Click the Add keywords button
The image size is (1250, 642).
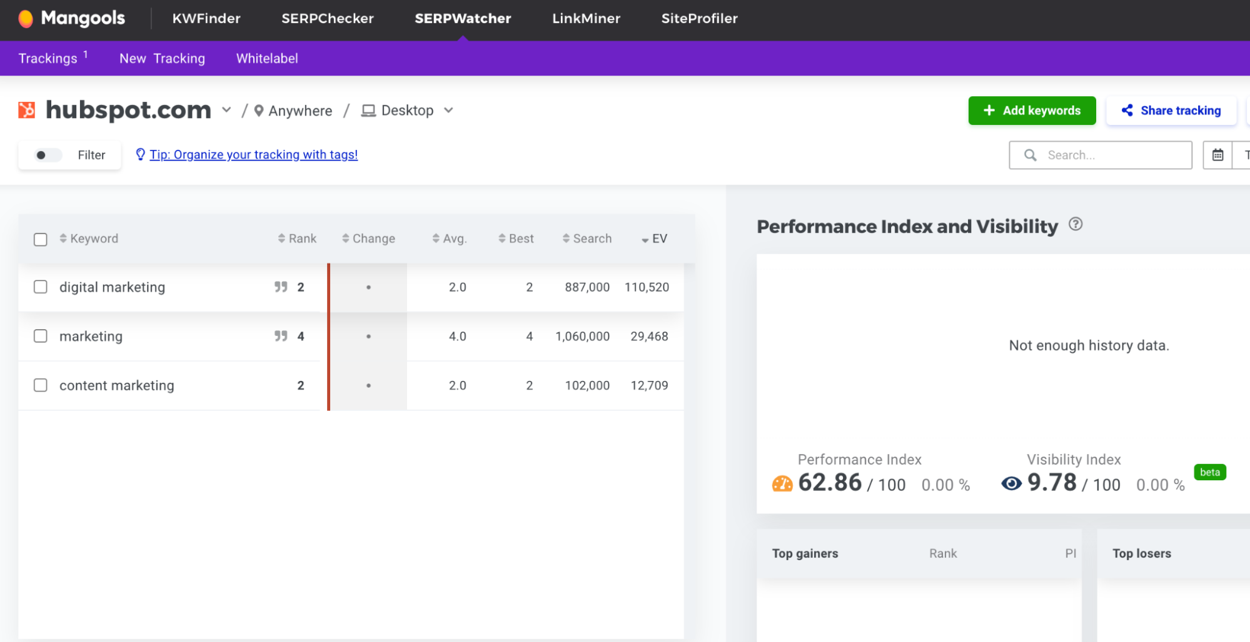[1032, 111]
